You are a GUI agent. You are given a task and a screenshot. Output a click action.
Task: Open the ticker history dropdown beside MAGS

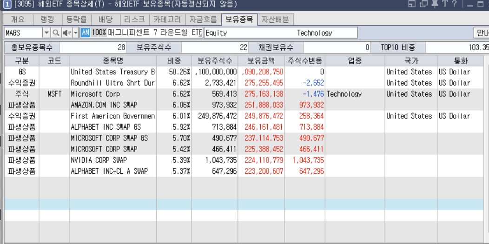tap(47, 33)
